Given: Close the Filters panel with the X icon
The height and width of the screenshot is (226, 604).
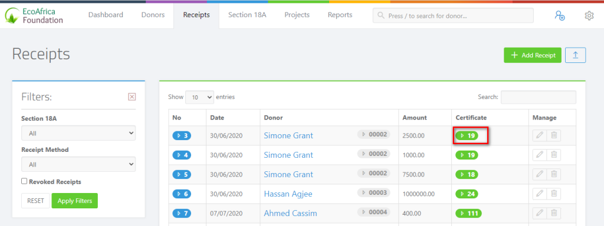Looking at the screenshot, I should click(x=132, y=97).
